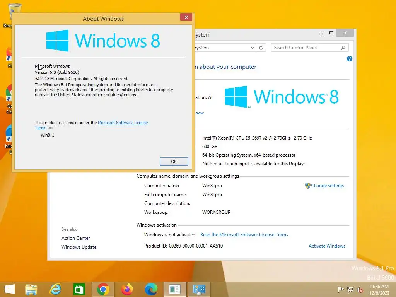The height and width of the screenshot is (297, 396).
Task: Maximize the System window
Action: pos(331,33)
